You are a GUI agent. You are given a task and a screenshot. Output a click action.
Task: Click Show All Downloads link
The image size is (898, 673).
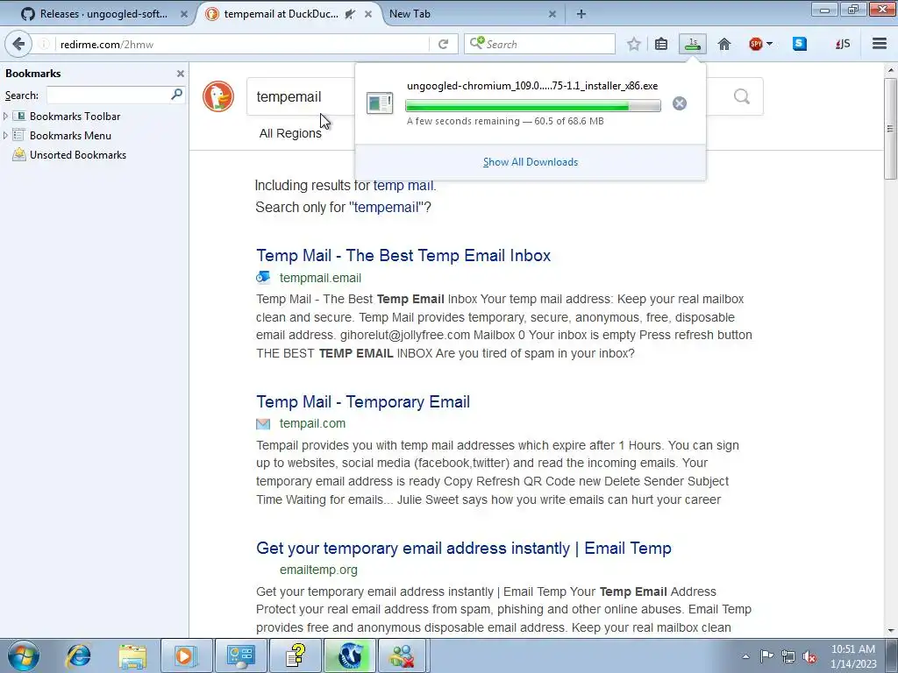point(531,162)
